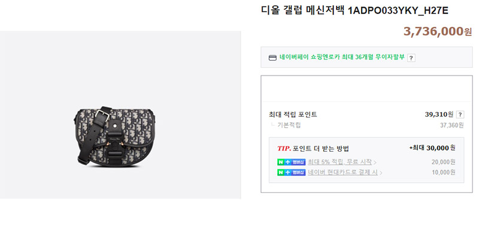Click the 기본적립 sub-item label
Screen dimensions: 479x226
click(x=289, y=125)
